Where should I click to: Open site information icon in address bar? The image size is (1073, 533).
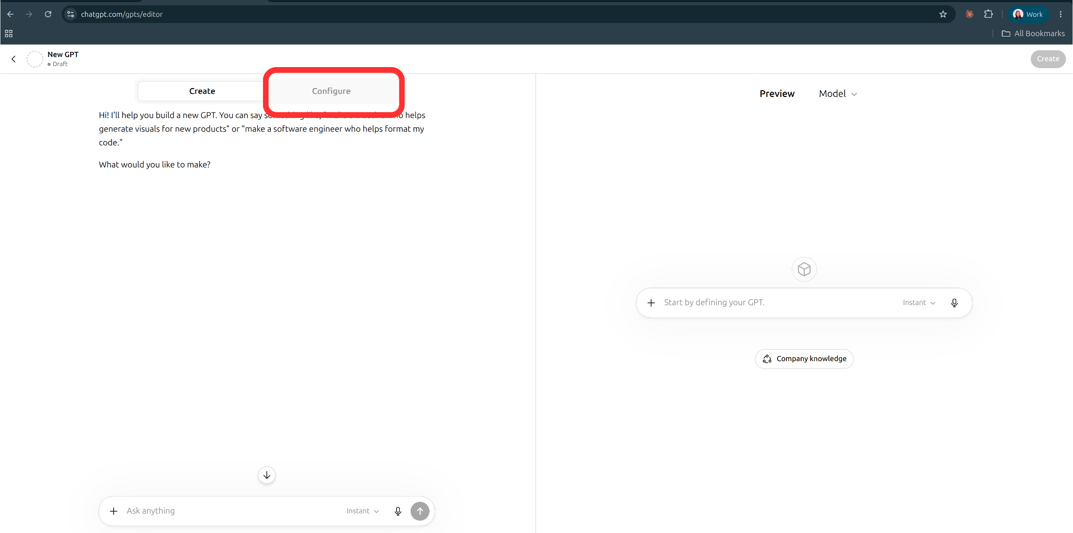[71, 14]
